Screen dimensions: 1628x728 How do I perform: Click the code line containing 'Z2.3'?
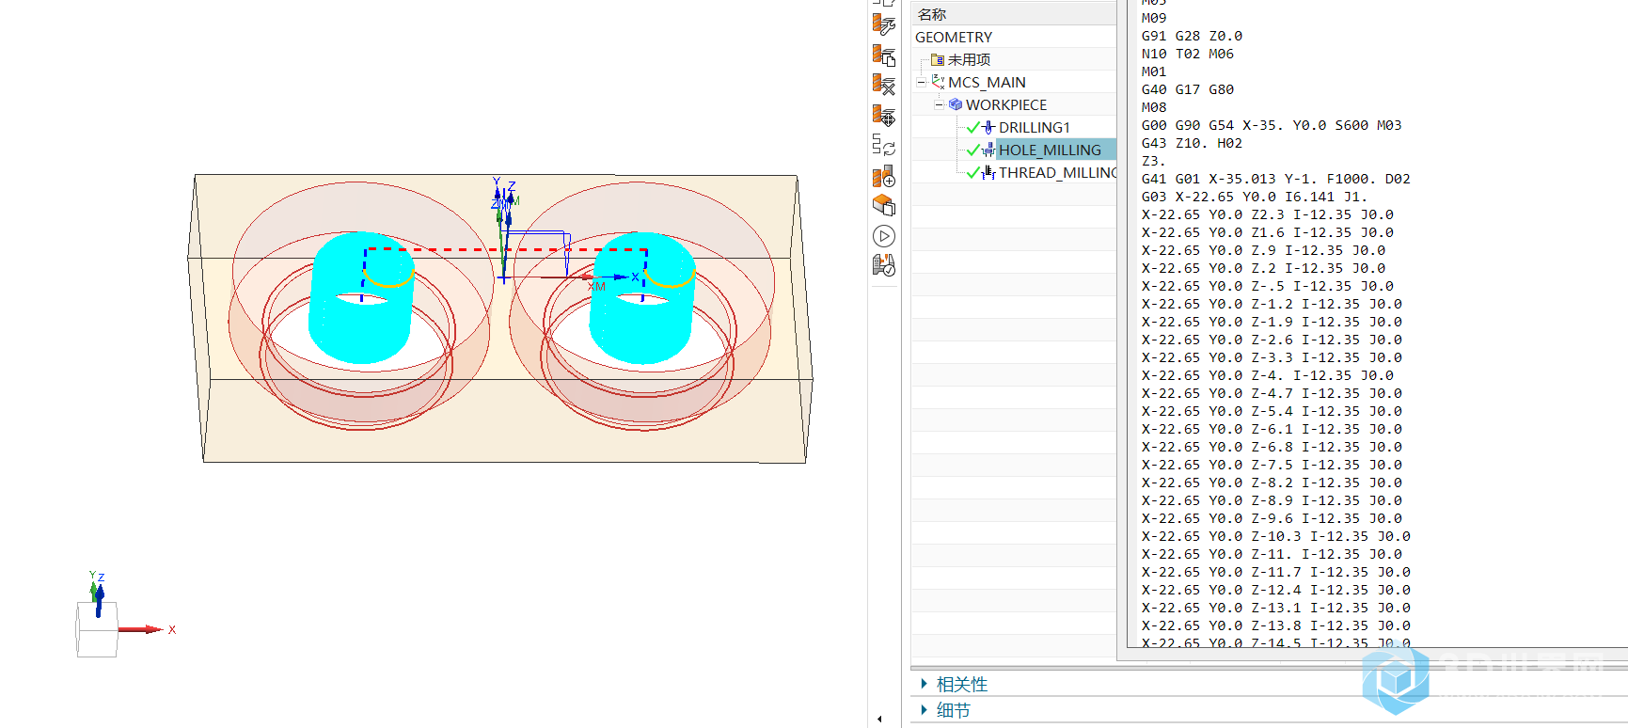tap(1267, 214)
